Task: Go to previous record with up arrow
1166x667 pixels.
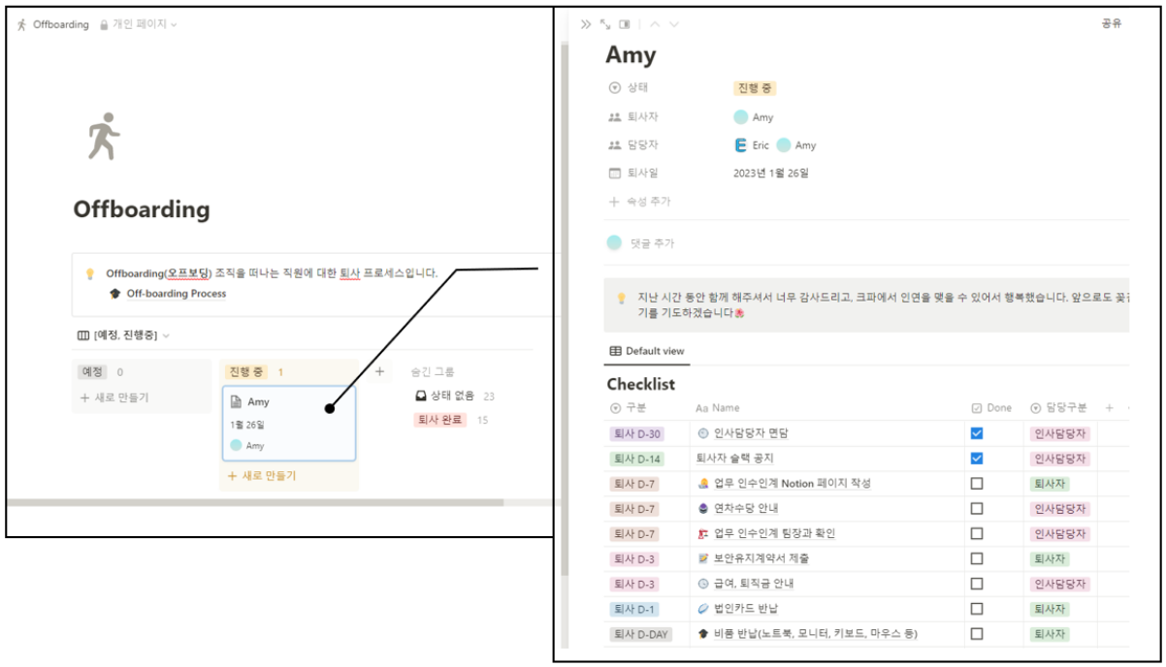Action: [655, 24]
